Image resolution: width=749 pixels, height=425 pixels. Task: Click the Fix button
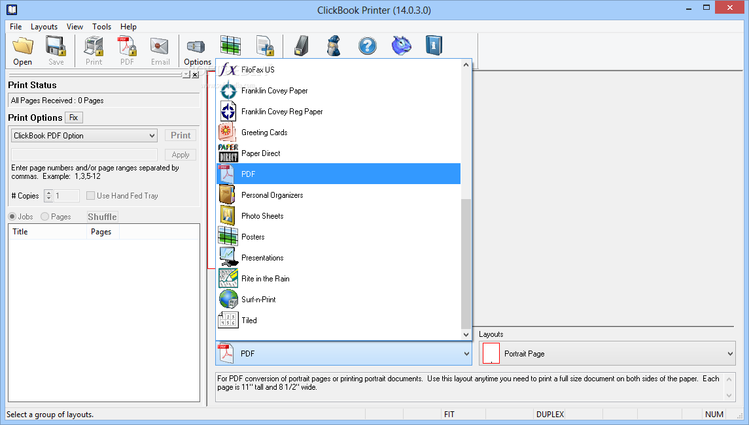(x=73, y=118)
